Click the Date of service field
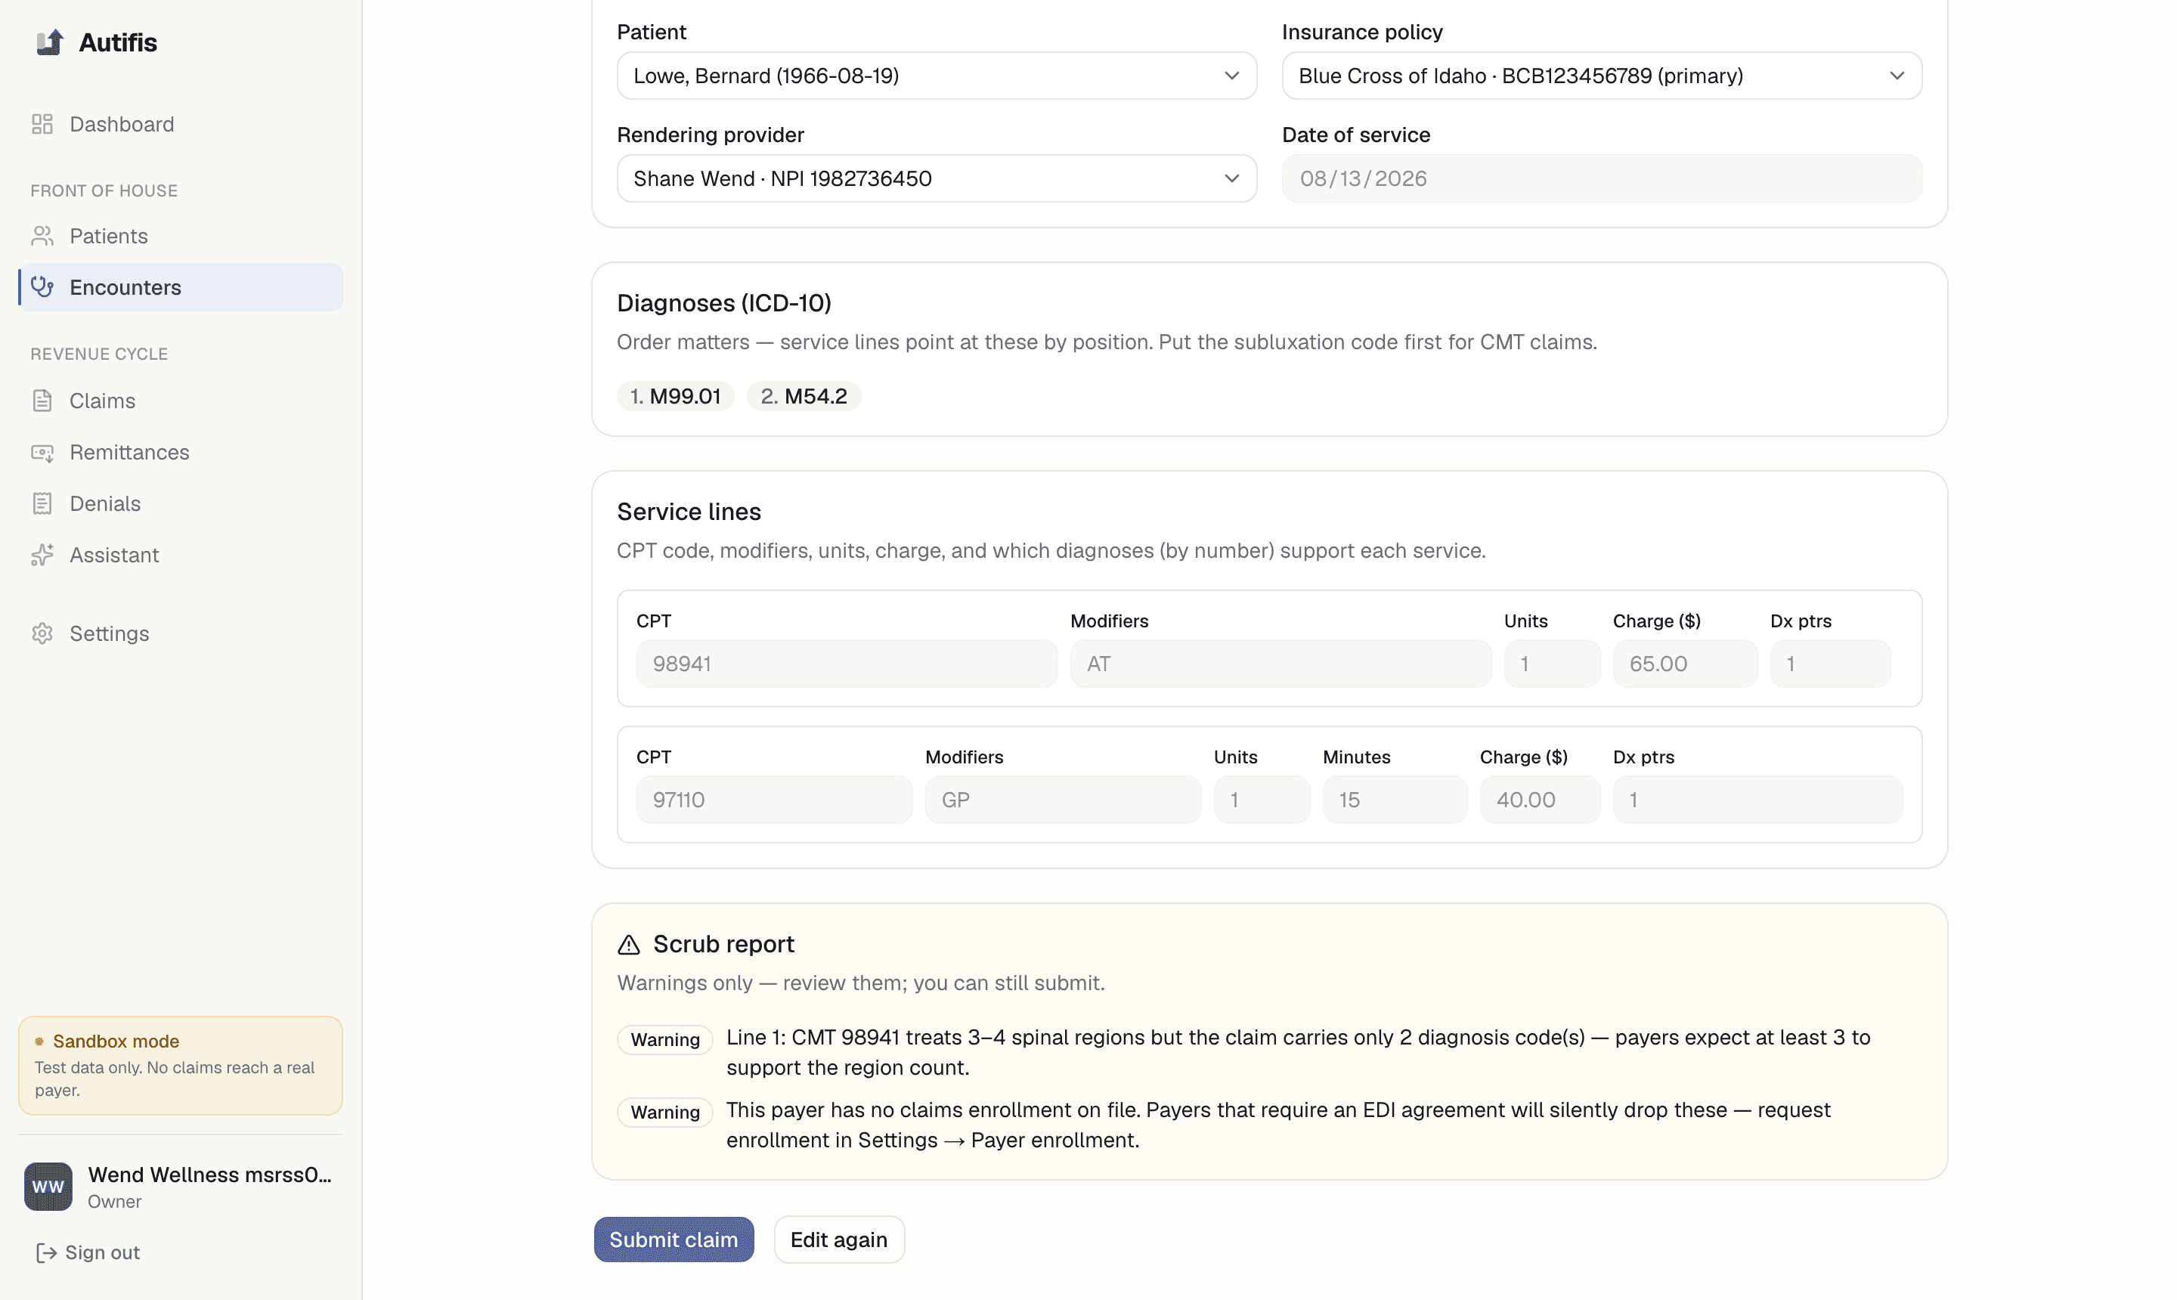 click(x=1602, y=178)
